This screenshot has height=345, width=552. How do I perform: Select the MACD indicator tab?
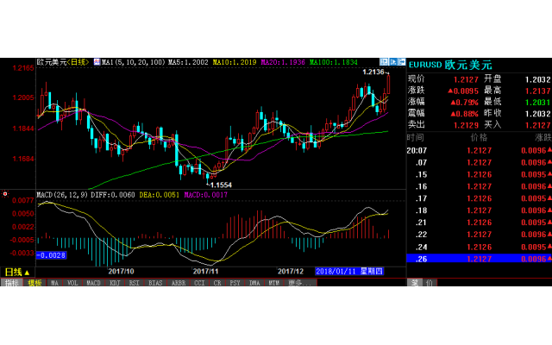(93, 283)
